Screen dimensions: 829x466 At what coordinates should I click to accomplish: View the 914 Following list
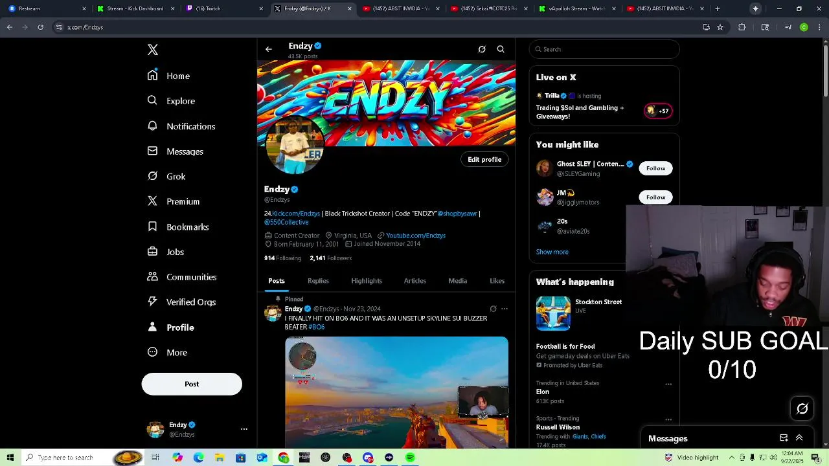pyautogui.click(x=282, y=258)
